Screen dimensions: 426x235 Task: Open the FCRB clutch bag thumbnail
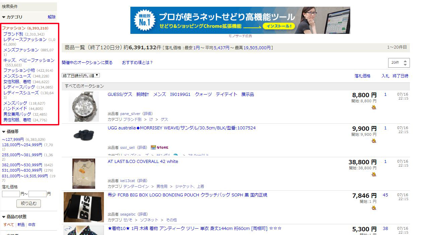pyautogui.click(x=84, y=207)
